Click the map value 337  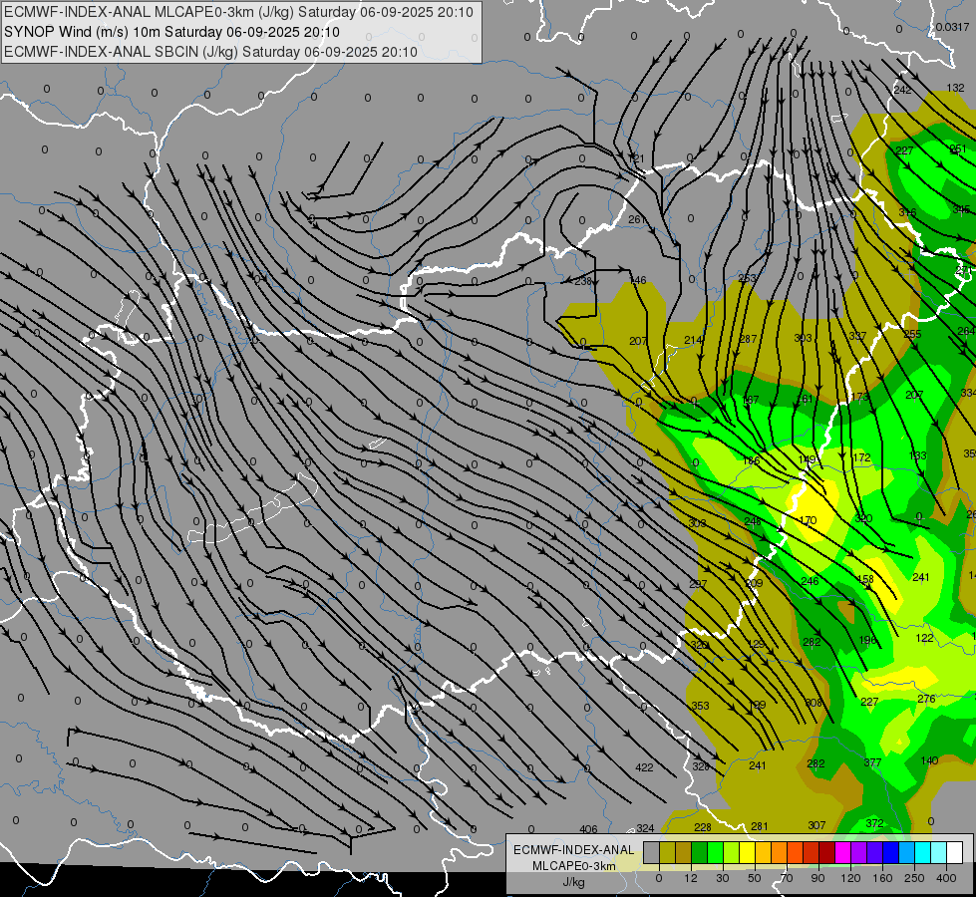pos(857,336)
